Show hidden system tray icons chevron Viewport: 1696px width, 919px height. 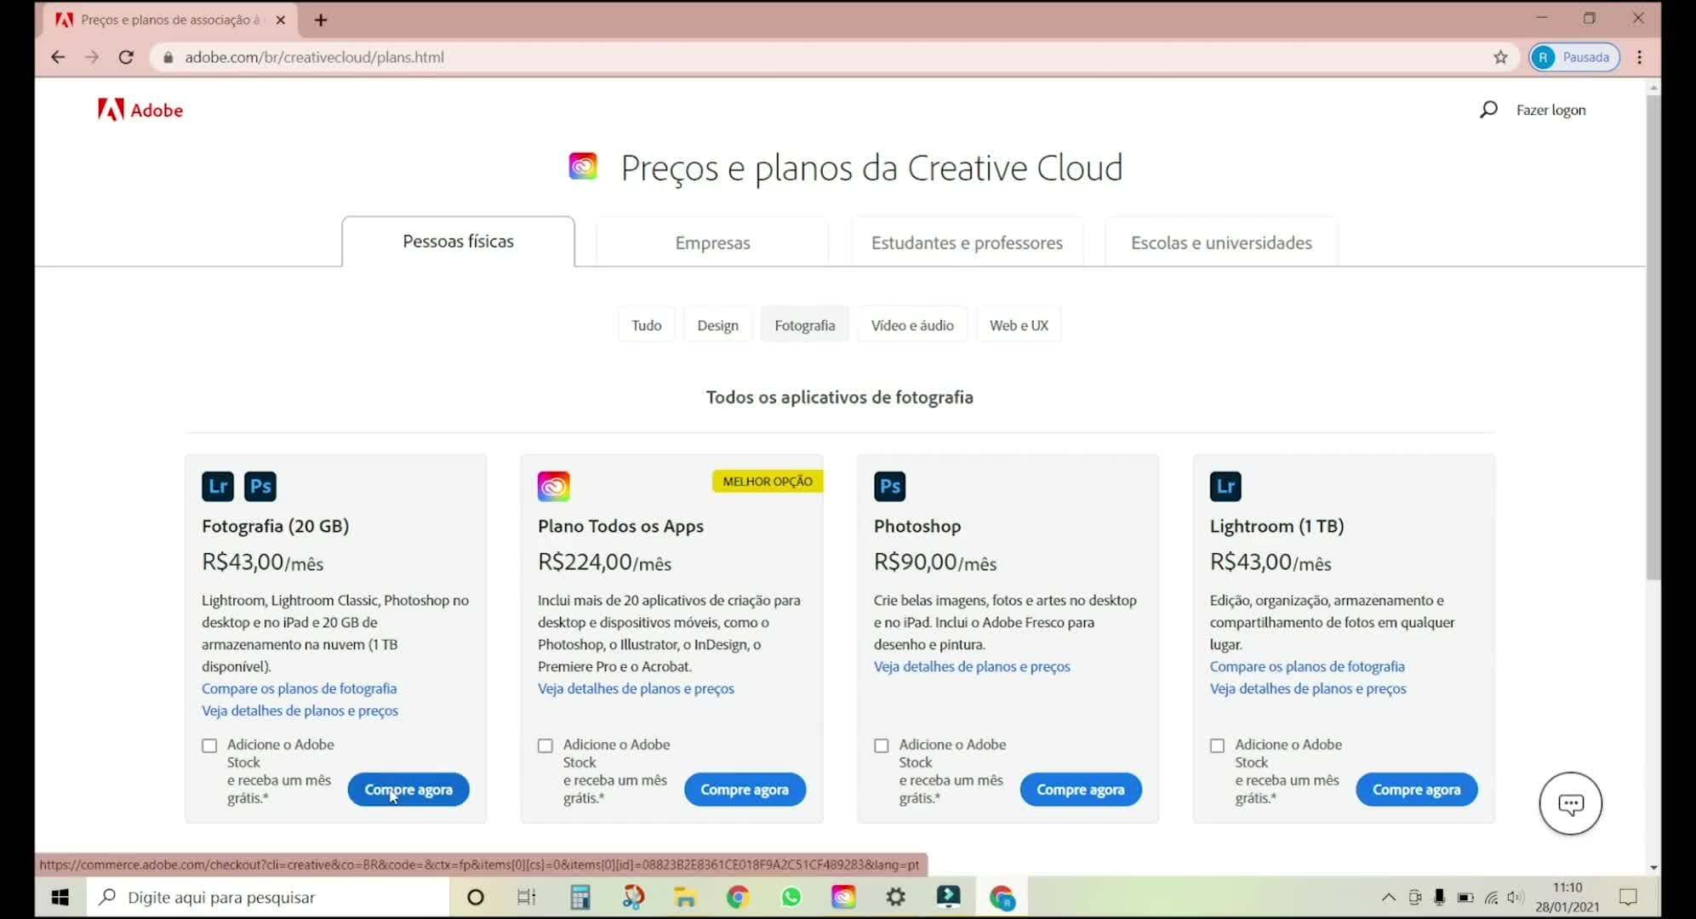point(1388,897)
